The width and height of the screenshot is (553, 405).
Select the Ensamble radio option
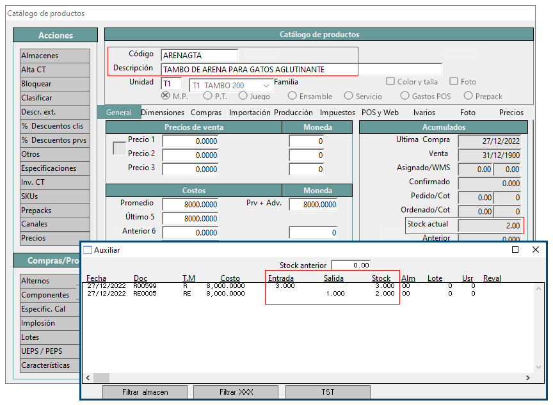(292, 95)
